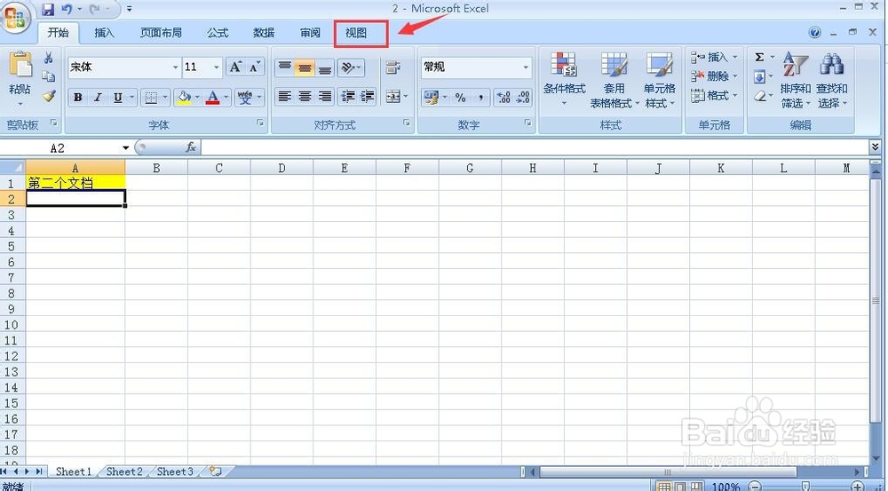This screenshot has width=888, height=491.
Task: Open the phonetic guide (wén) button
Action: tap(245, 98)
